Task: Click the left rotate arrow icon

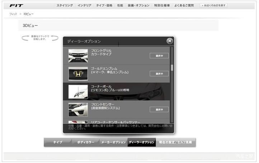Action: pyautogui.click(x=25, y=38)
